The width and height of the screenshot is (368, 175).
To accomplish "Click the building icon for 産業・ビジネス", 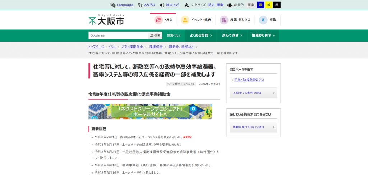I will click(x=224, y=20).
